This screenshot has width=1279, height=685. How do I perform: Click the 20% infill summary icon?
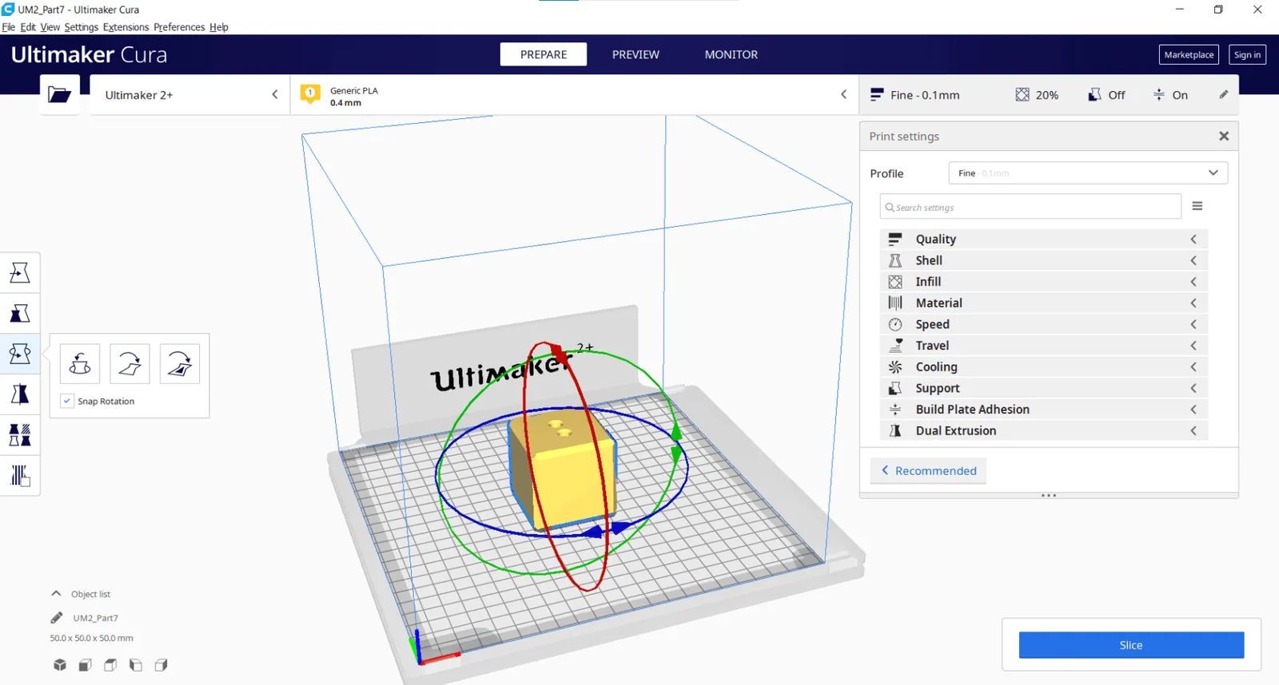(x=1022, y=95)
